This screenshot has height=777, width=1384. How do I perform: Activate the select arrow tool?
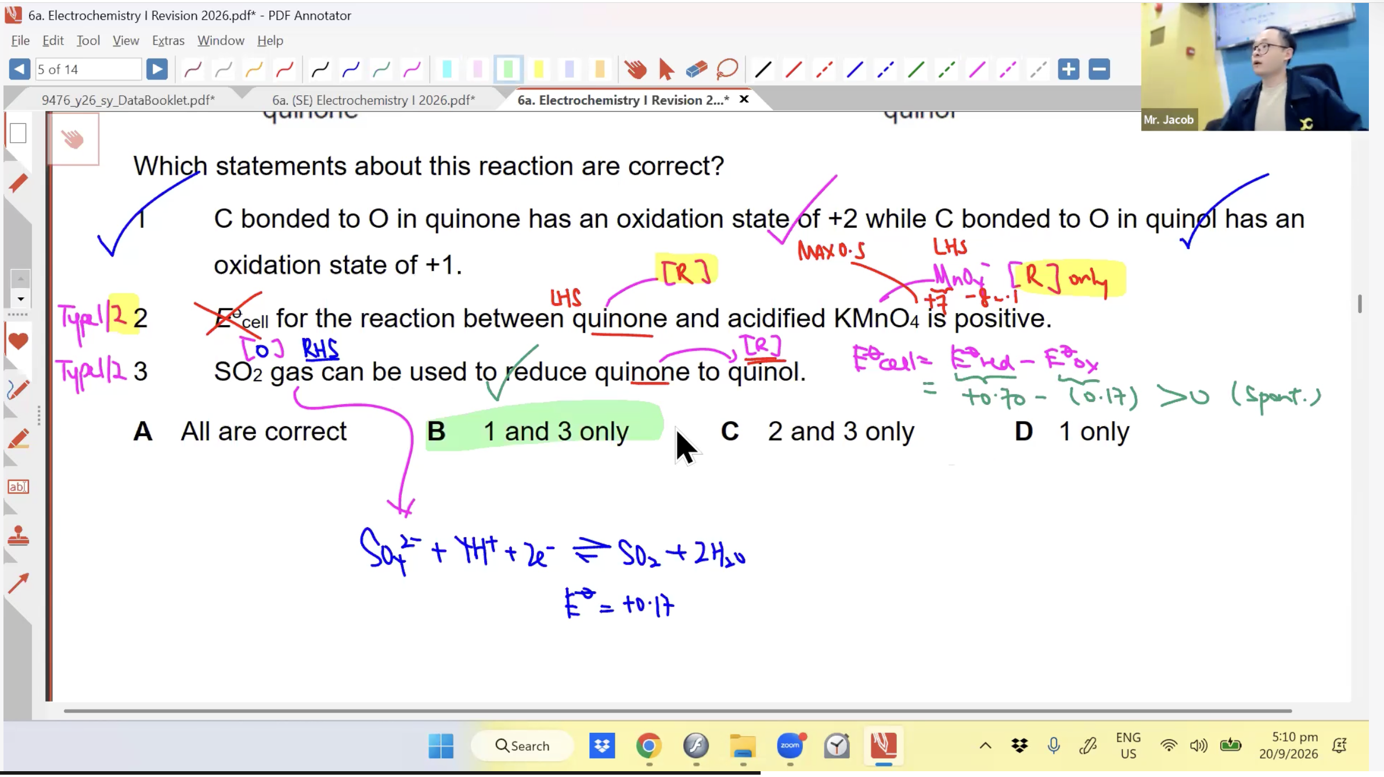pos(666,70)
